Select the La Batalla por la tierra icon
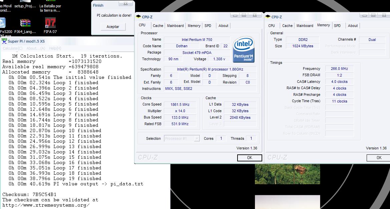The image size is (390, 209). [x=50, y=7]
